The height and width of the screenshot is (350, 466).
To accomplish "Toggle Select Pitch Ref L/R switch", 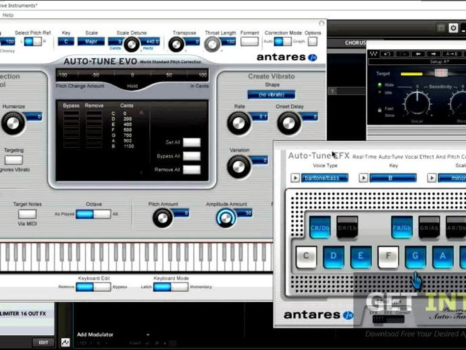I will [x=32, y=41].
